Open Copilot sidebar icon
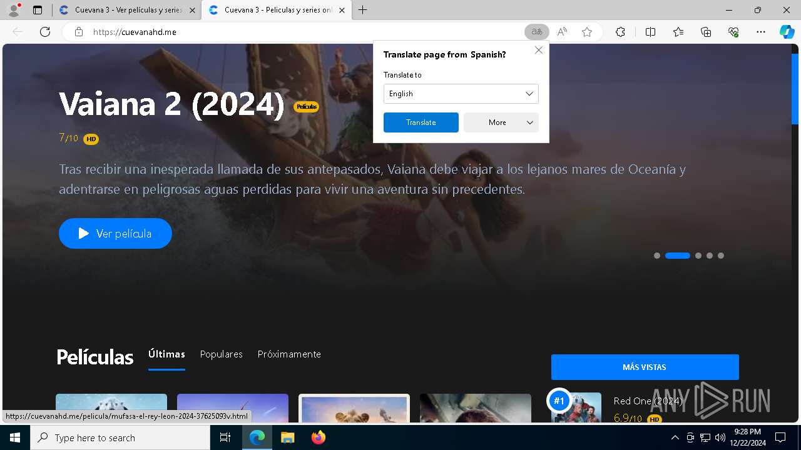 [x=787, y=32]
